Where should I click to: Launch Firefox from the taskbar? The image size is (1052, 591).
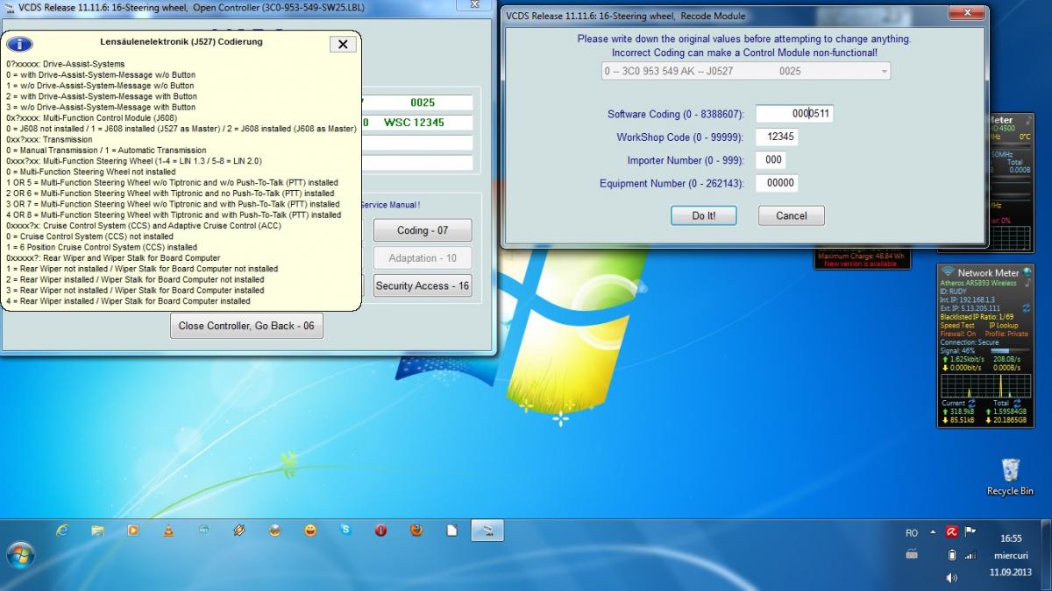pyautogui.click(x=416, y=531)
